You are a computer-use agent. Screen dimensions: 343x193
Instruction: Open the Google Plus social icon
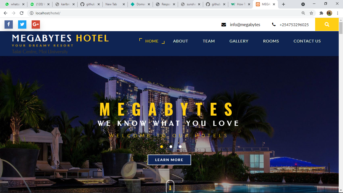point(36,24)
